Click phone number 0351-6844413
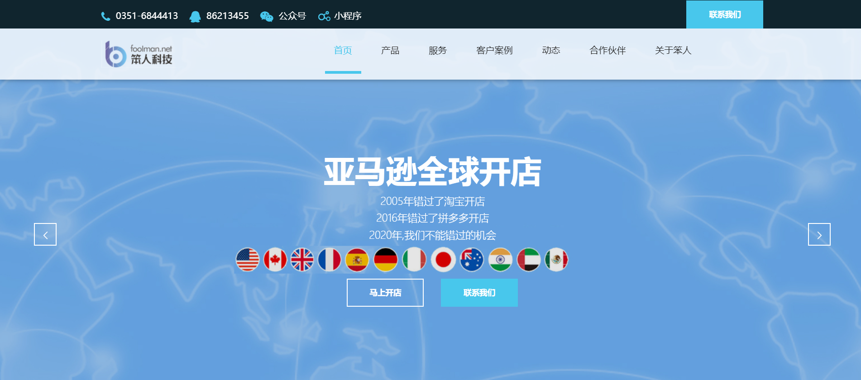 (147, 16)
